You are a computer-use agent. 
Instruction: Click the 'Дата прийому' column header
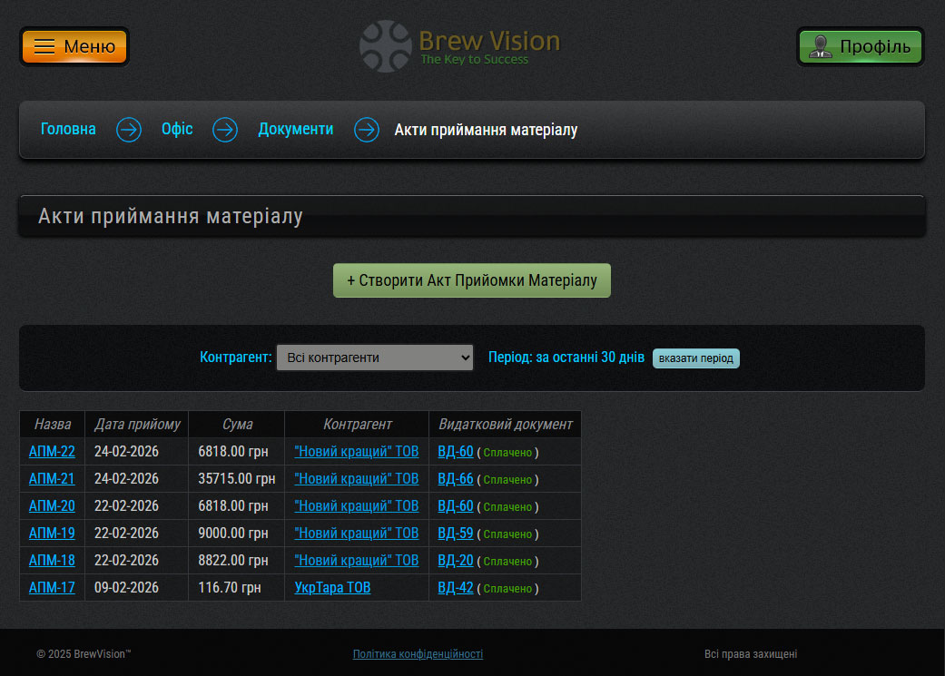pos(137,425)
